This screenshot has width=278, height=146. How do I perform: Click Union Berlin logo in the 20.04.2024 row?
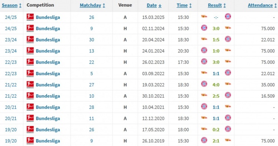(204, 39)
